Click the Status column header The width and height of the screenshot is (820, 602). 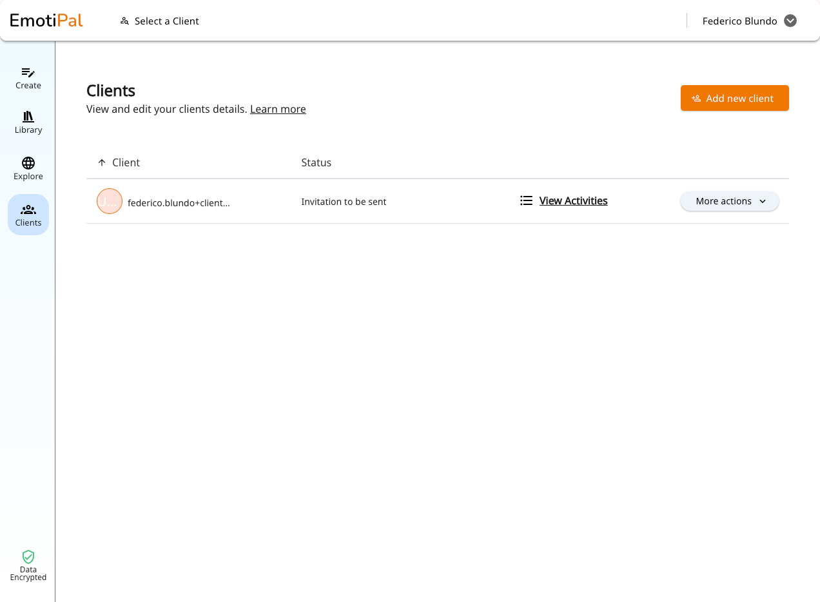[317, 162]
